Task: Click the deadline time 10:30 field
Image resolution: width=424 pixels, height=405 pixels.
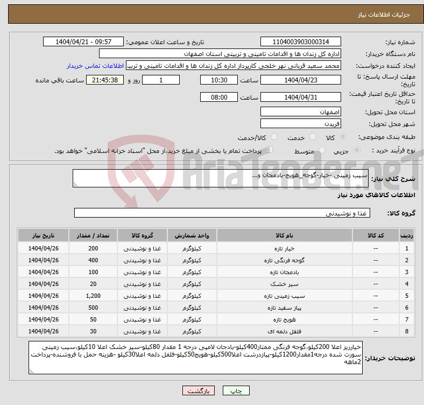Action: coord(219,80)
